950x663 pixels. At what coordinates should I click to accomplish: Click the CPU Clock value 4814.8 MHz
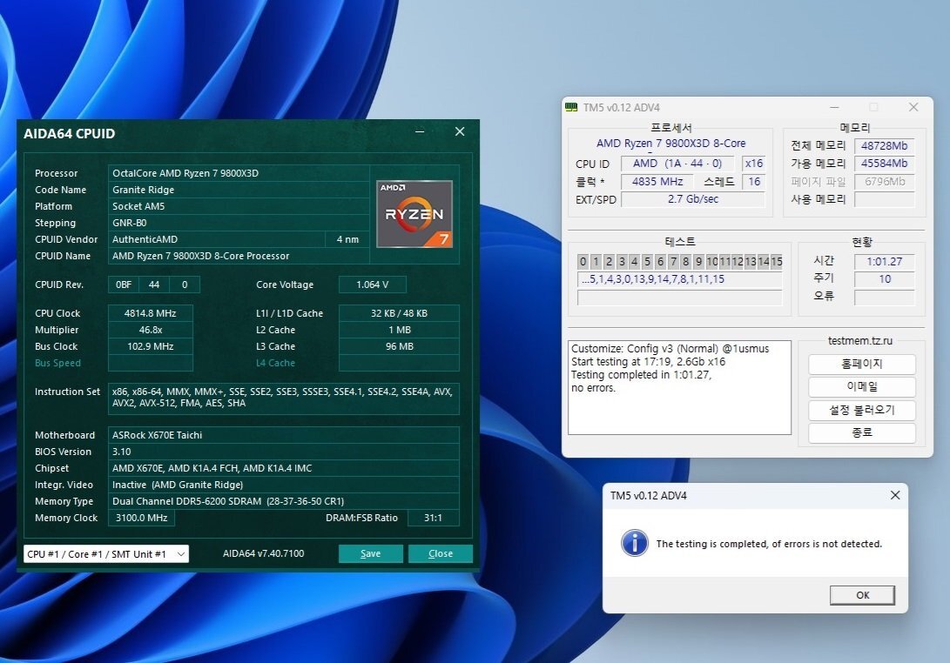pyautogui.click(x=151, y=313)
